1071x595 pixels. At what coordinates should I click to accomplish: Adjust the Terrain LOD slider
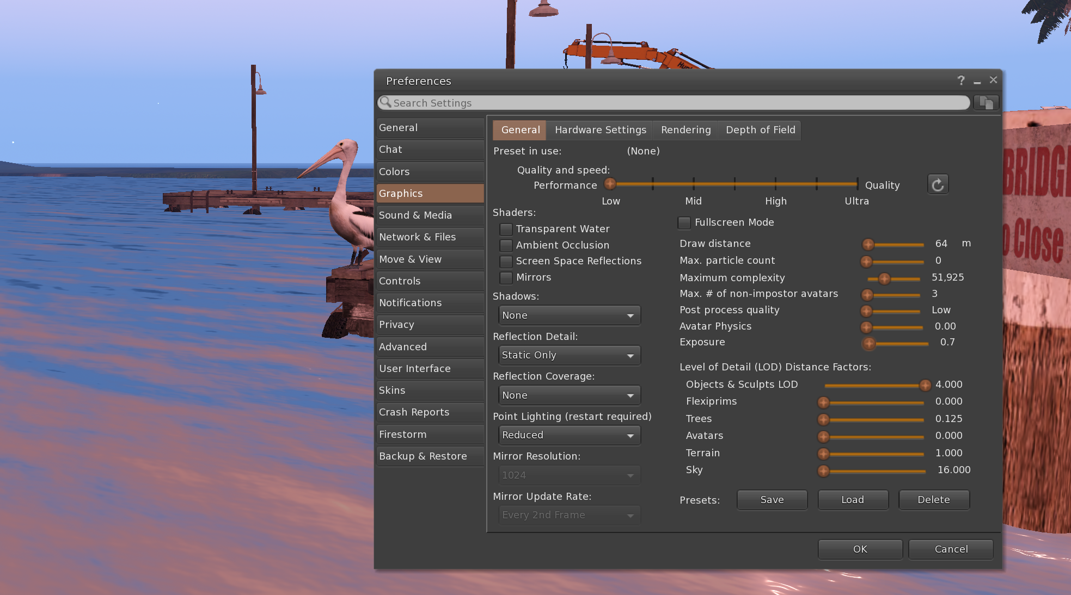click(871, 454)
